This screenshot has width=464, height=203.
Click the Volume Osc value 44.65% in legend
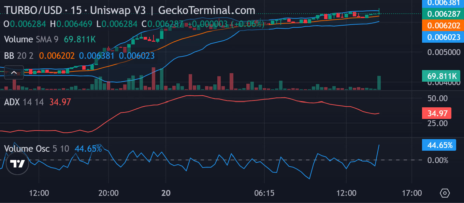[x=88, y=149]
